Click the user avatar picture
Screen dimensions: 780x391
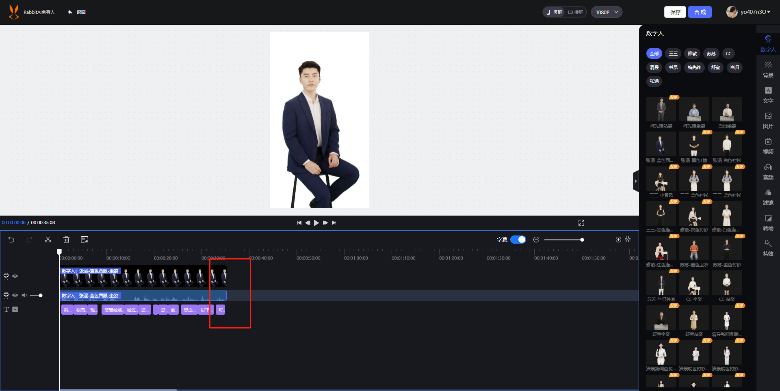click(x=732, y=12)
